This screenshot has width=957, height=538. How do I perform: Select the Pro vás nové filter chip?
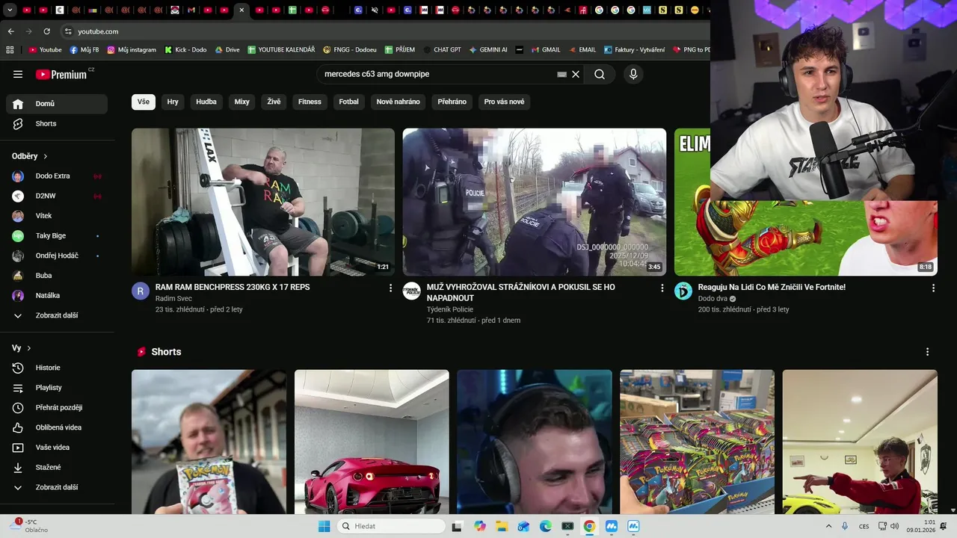(504, 102)
